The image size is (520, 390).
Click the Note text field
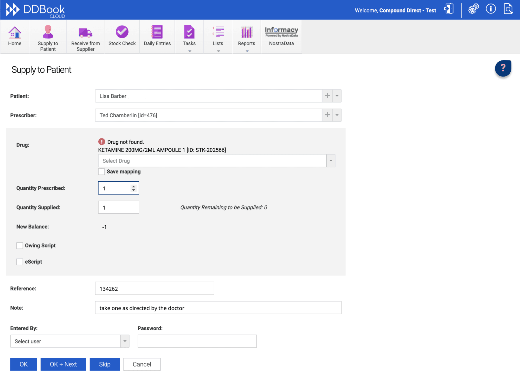218,308
